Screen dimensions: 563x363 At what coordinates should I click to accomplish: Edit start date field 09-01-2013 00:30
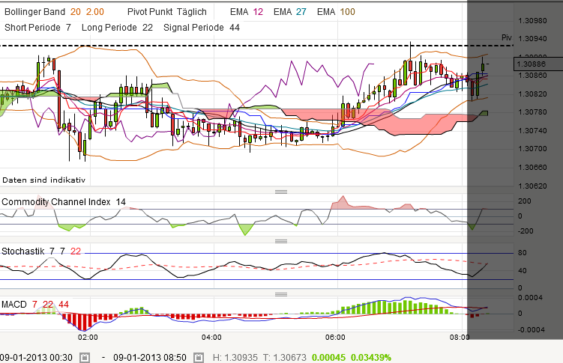click(36, 357)
